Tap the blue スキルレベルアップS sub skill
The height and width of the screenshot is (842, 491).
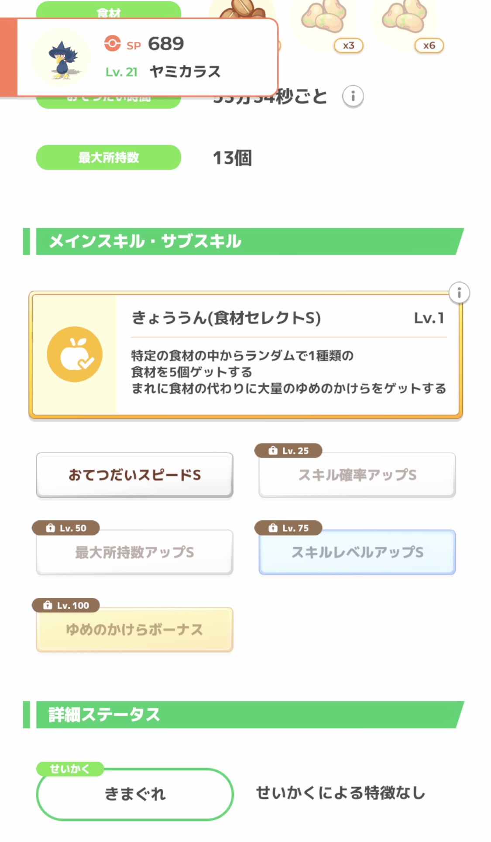coord(357,552)
